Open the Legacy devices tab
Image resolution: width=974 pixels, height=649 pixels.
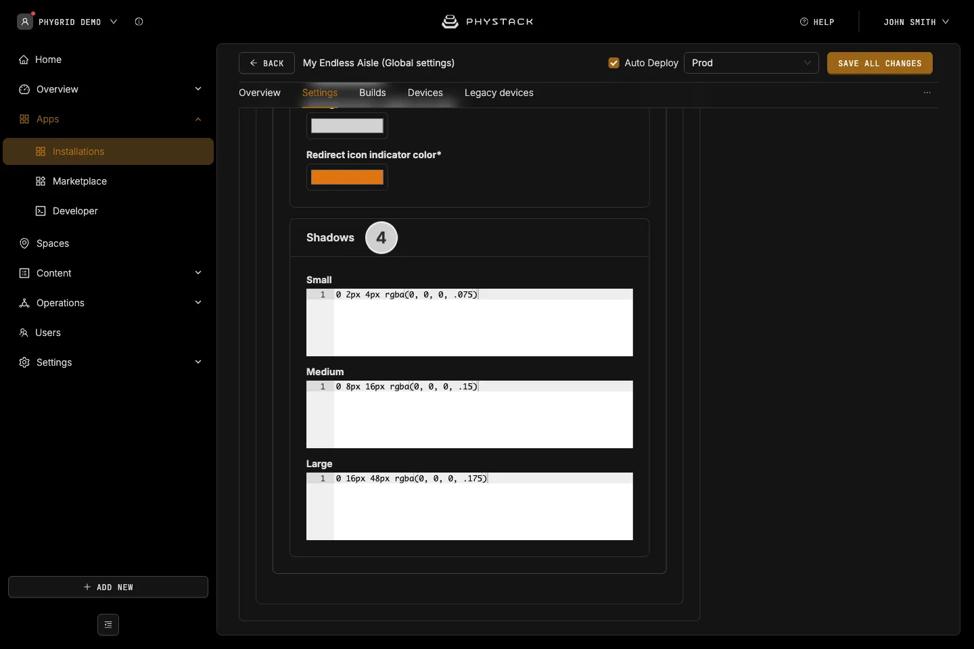[499, 93]
